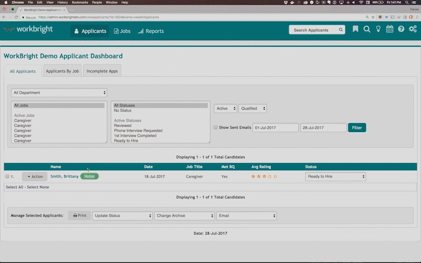
Task: Click the bookmark icon in header
Action: tap(355, 29)
